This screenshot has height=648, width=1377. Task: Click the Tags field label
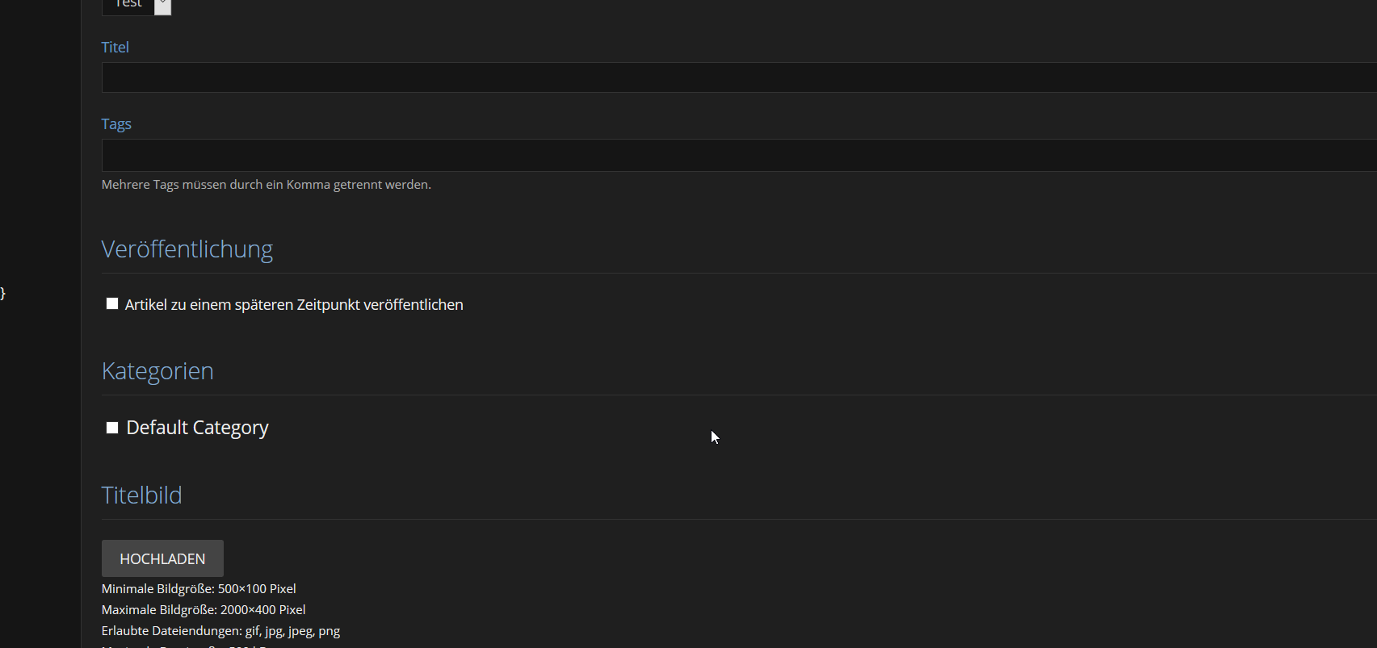[116, 124]
